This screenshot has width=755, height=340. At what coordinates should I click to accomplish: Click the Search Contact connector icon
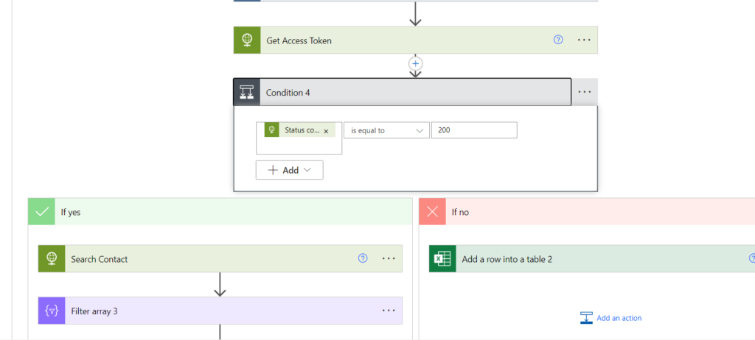point(52,259)
